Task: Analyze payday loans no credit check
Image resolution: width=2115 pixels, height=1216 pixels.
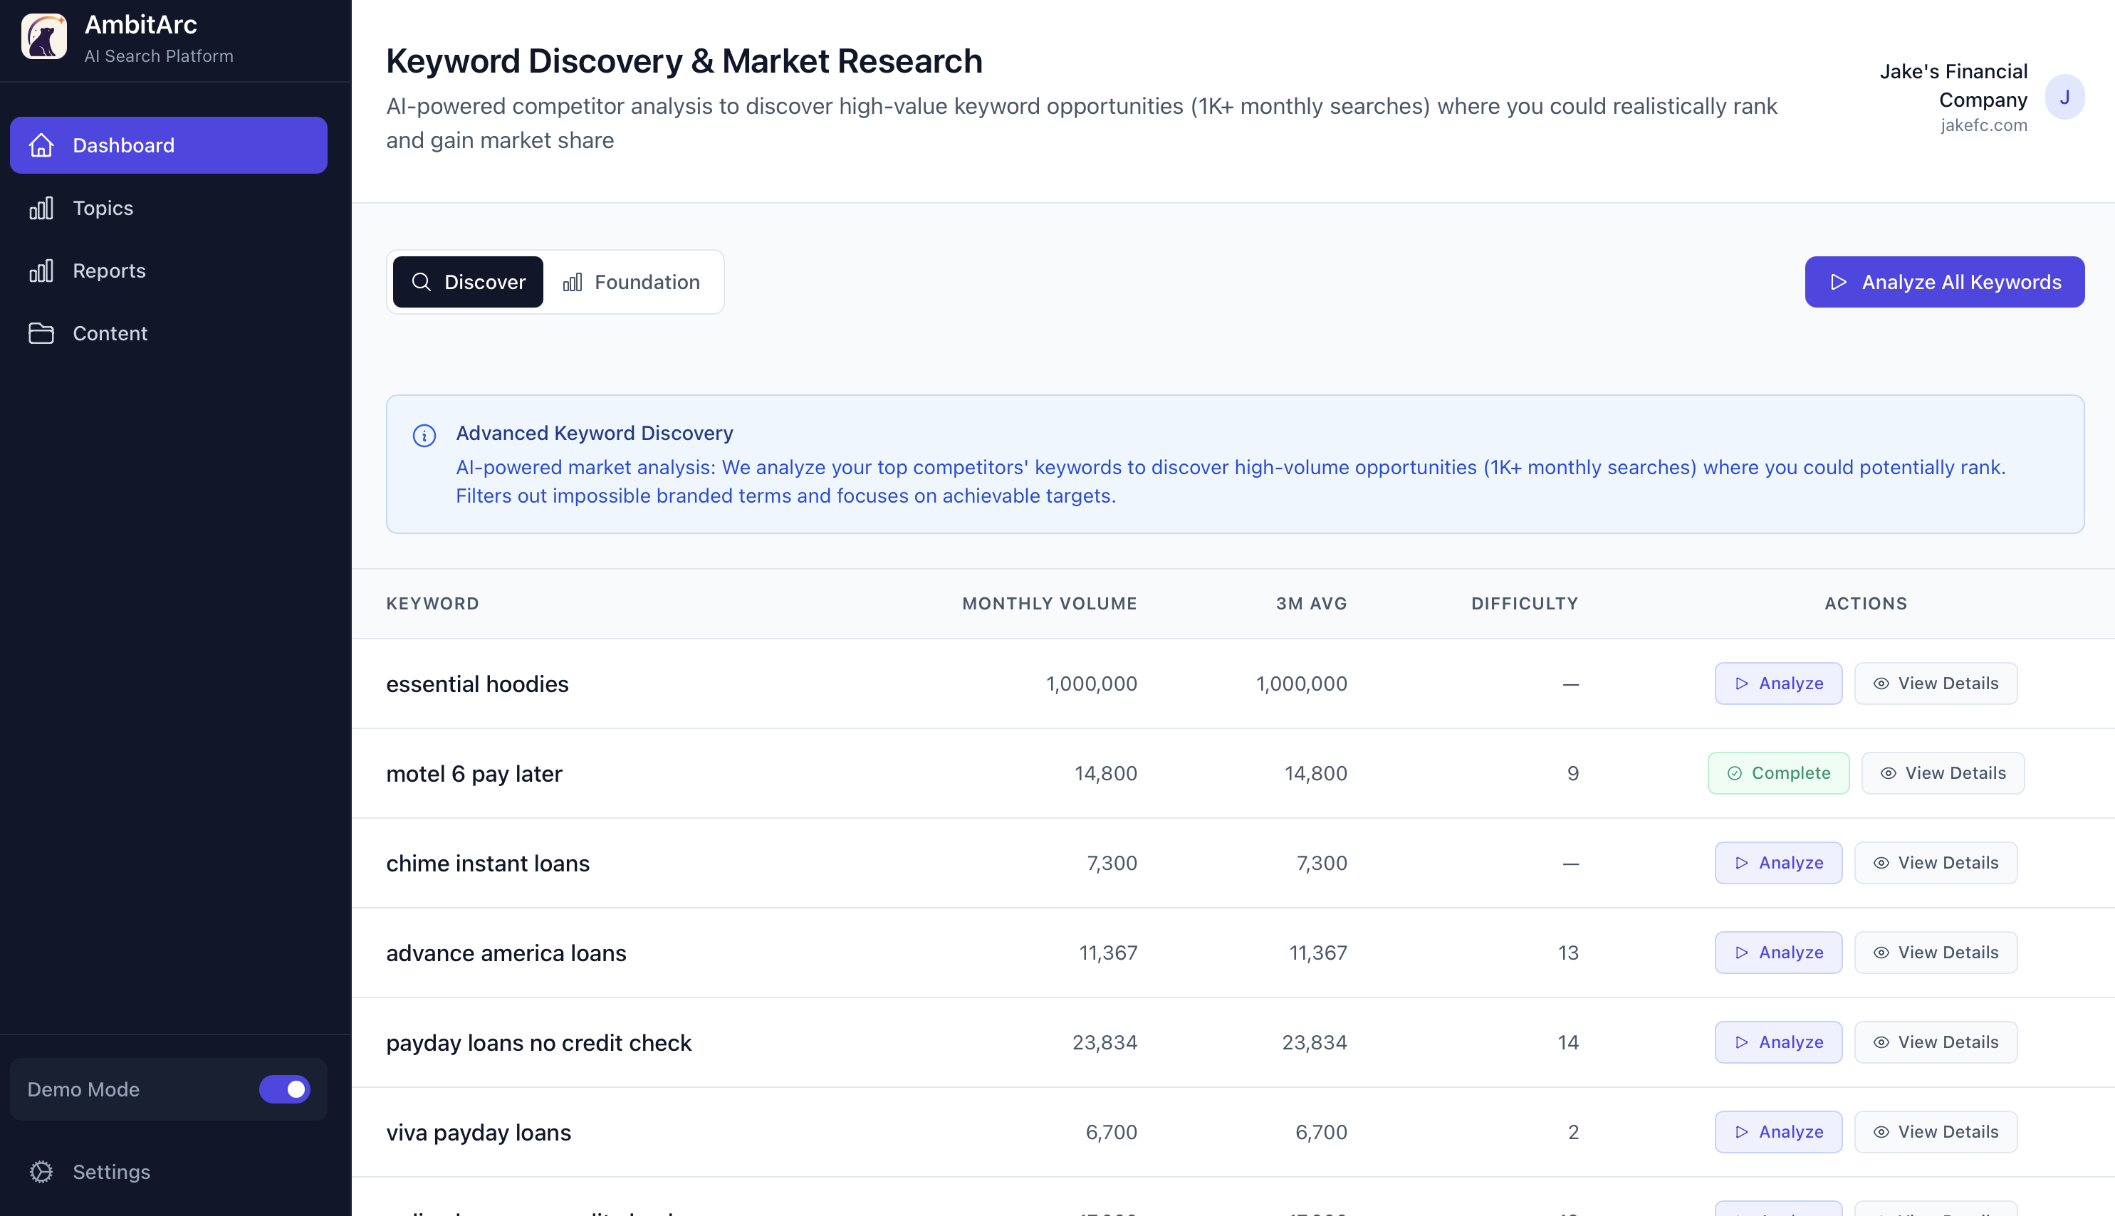Action: (1778, 1042)
